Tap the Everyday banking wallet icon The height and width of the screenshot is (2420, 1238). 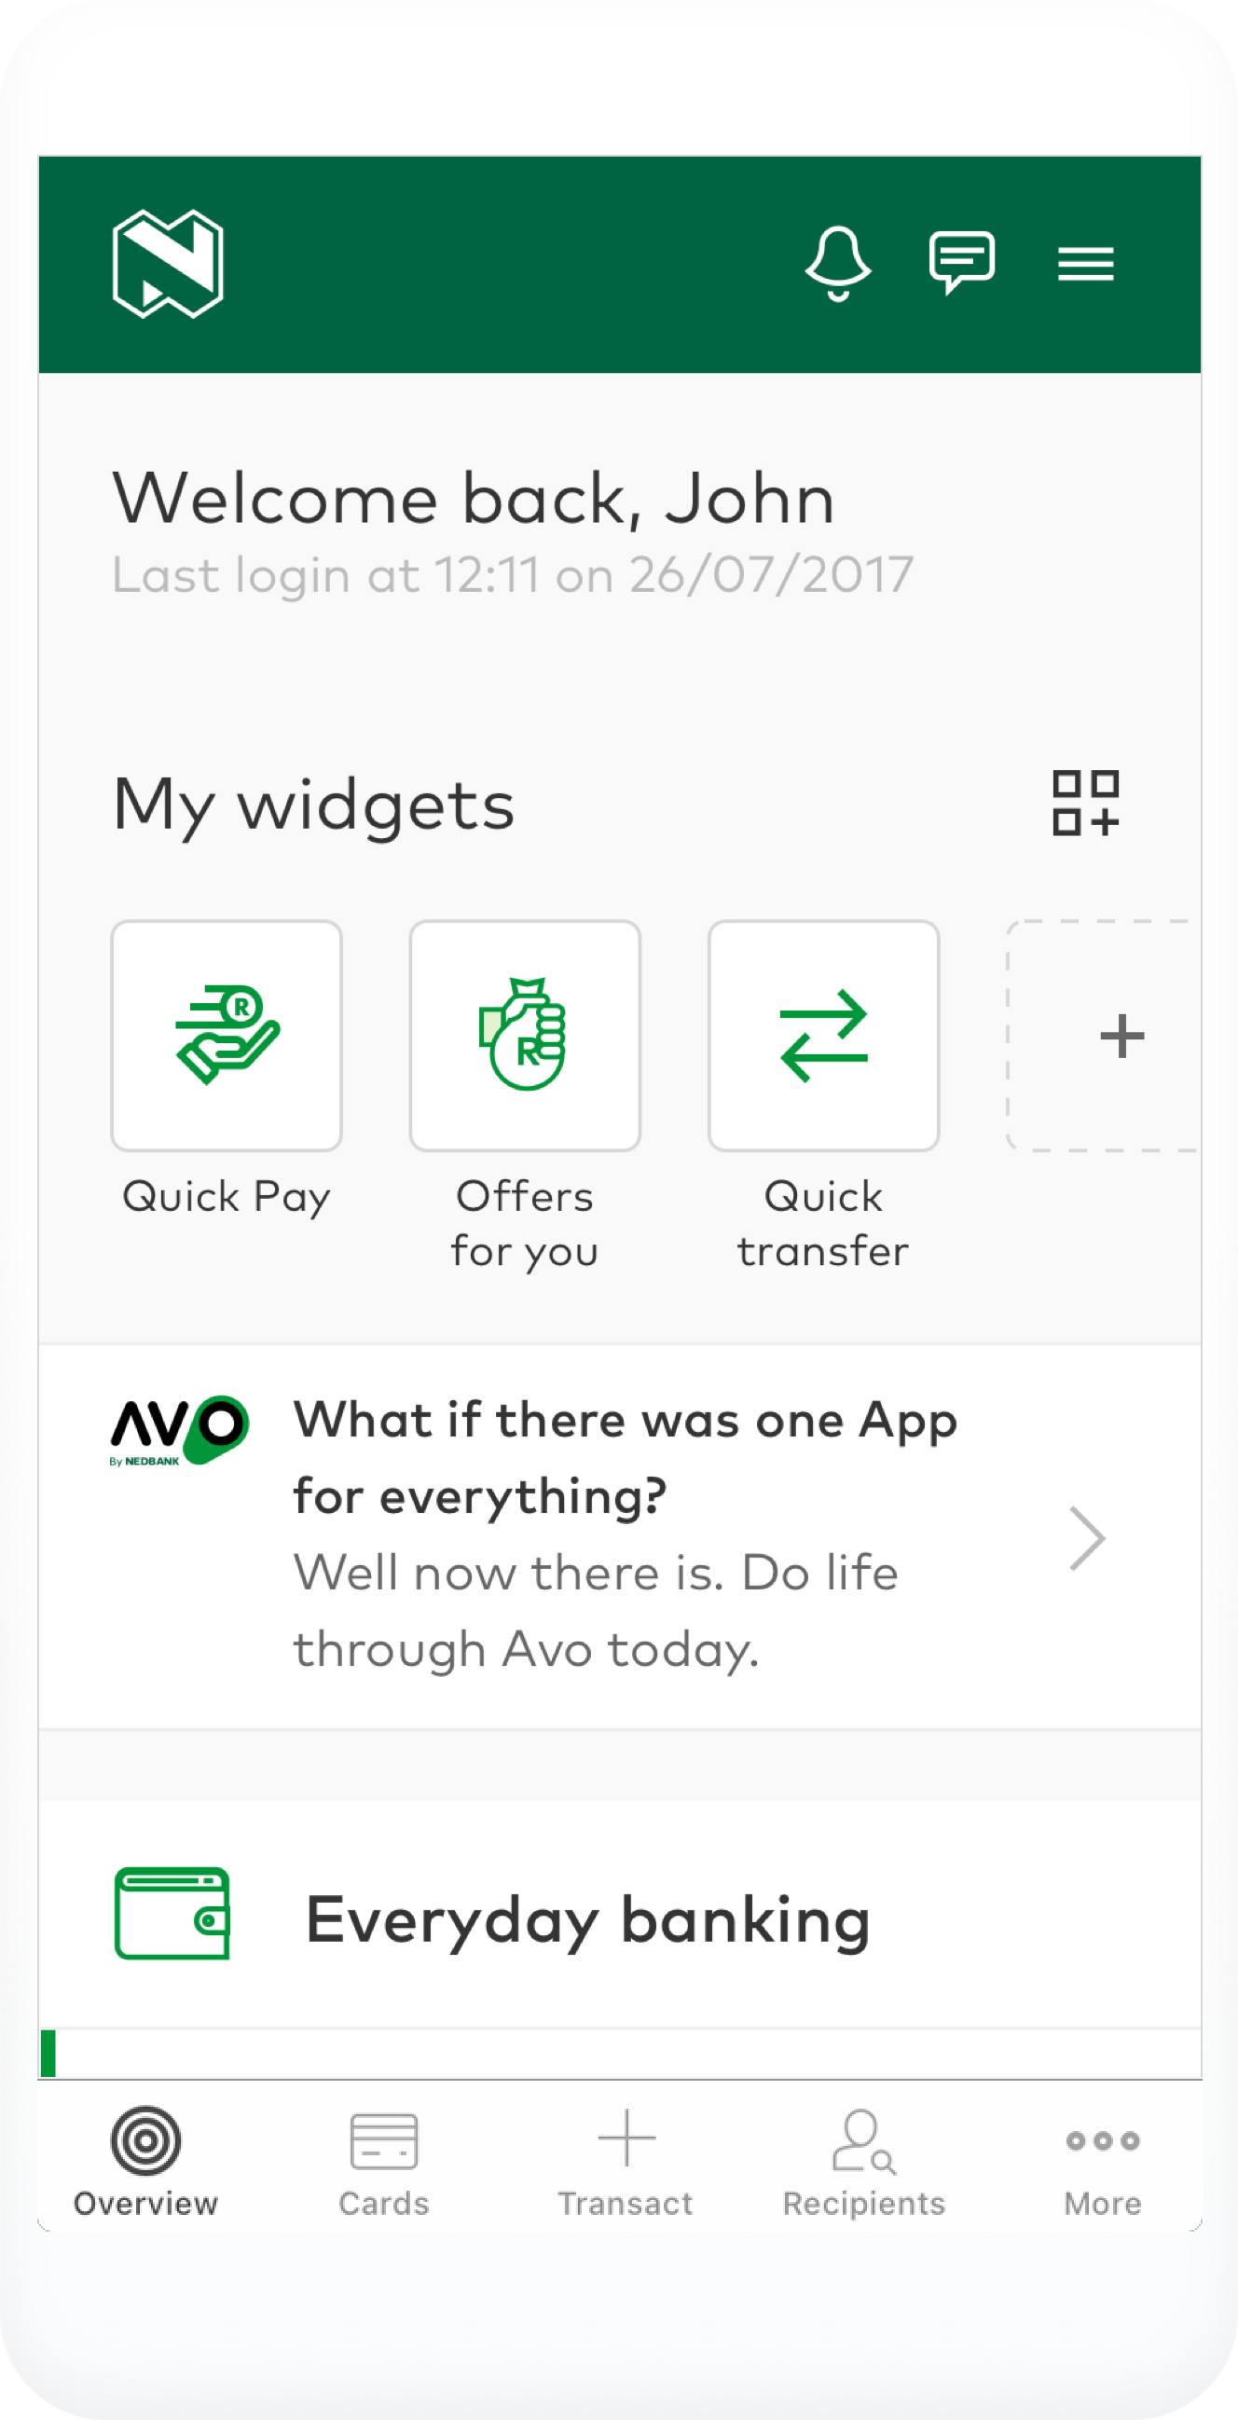[x=172, y=1914]
